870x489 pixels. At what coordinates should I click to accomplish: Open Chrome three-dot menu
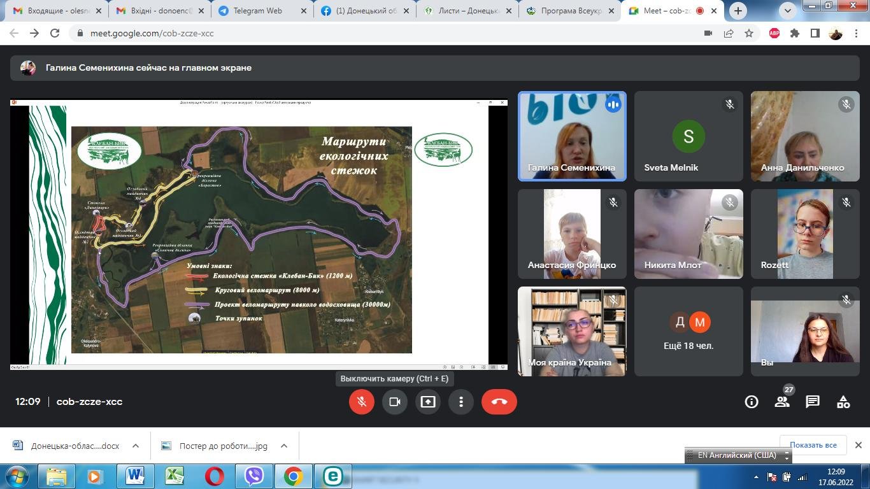[856, 33]
